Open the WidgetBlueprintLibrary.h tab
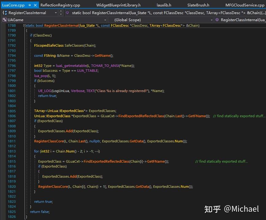The width and height of the screenshot is (266, 220). pos(118,5)
